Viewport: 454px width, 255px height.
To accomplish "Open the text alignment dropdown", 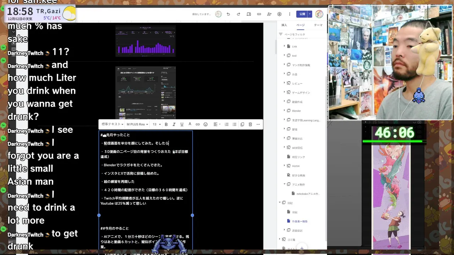I will 216,124.
